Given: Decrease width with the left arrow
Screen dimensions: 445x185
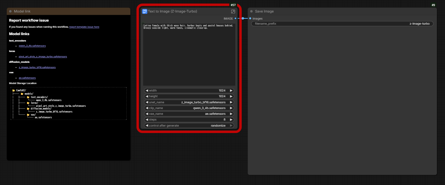Looking at the screenshot, I should [147, 90].
